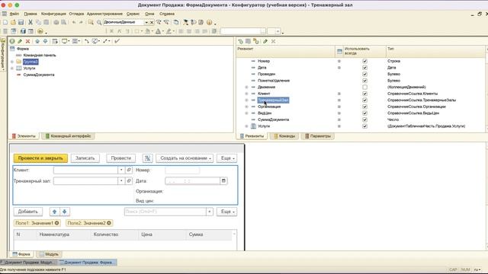Click inside the table search input field

(x=165, y=212)
